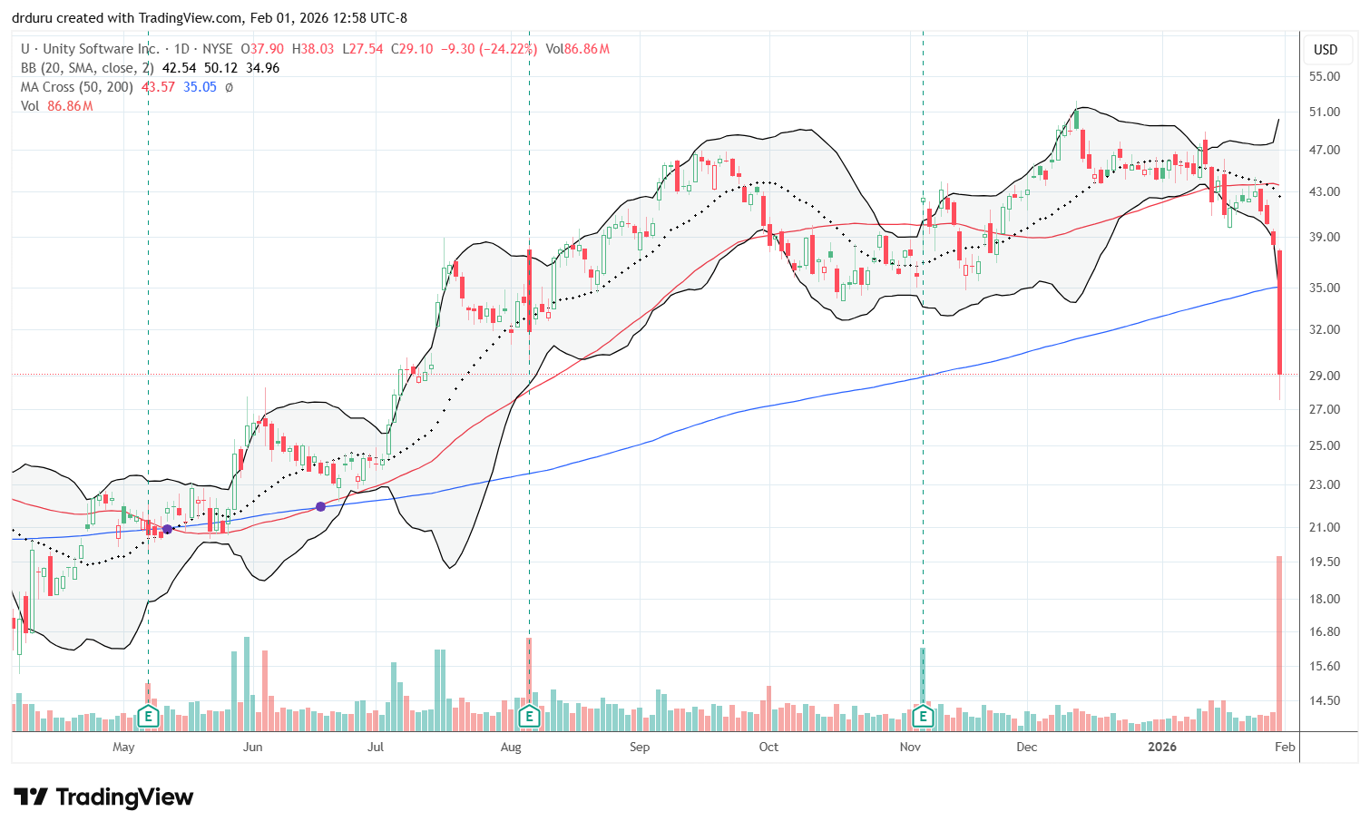Click the Sep label on time axis
Viewport: 1370px width, 831px height.
[640, 747]
